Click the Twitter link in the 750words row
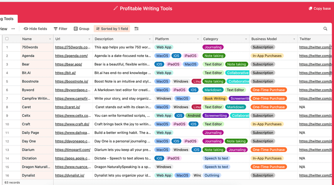334x185 pixels. (x=315, y=47)
